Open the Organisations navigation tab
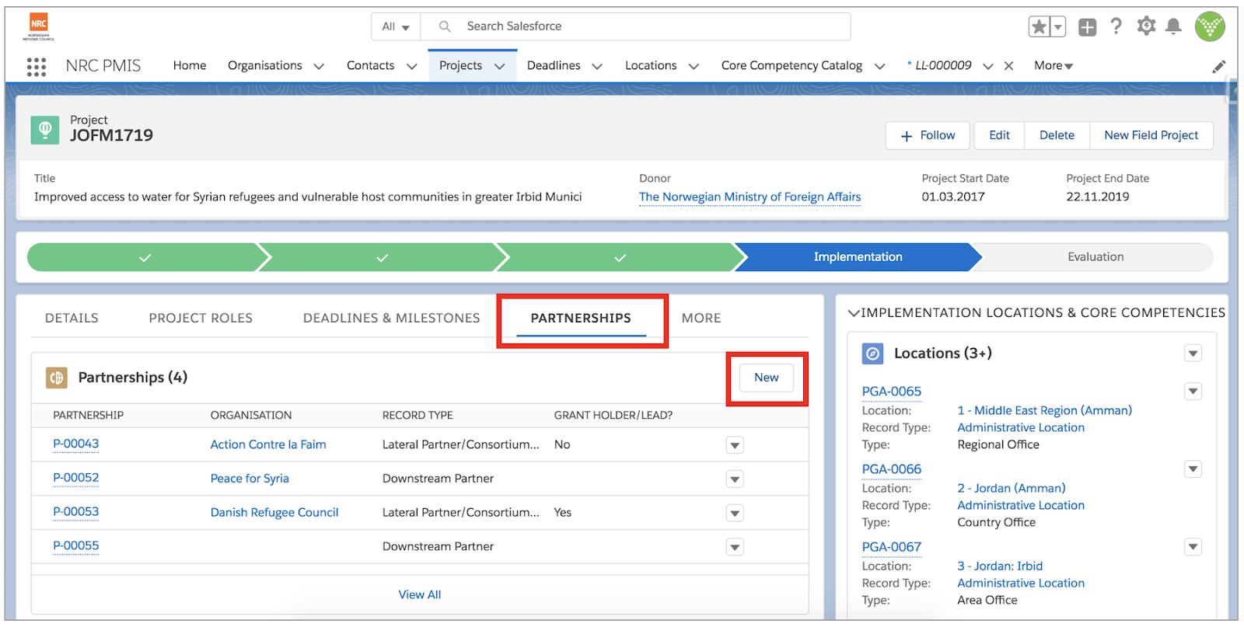The image size is (1244, 627). click(265, 66)
